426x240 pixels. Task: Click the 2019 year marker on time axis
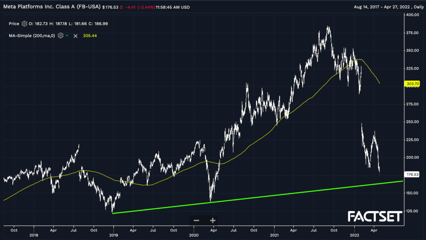coord(113,235)
